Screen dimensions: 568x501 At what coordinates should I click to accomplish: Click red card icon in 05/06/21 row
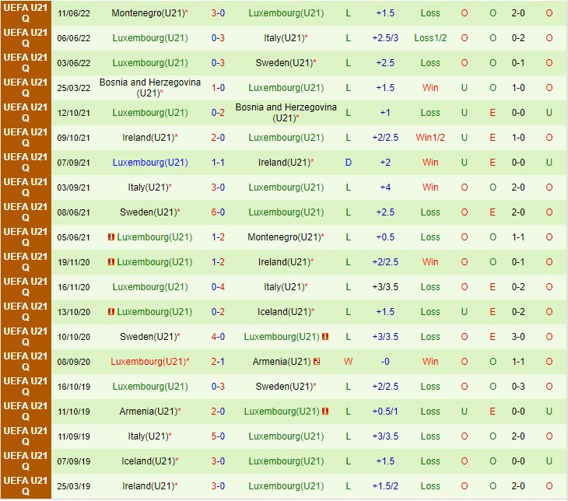(x=111, y=237)
